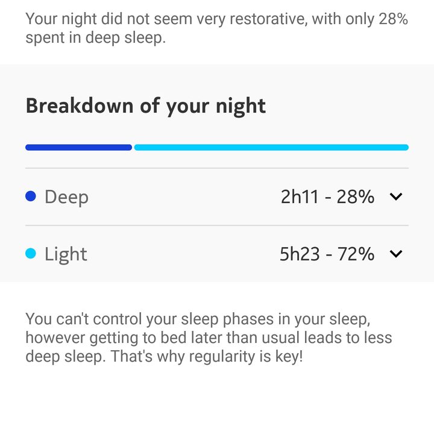Click the "spent in deep sleep." text line
Viewport: 434px width, 434px height.
point(95,37)
